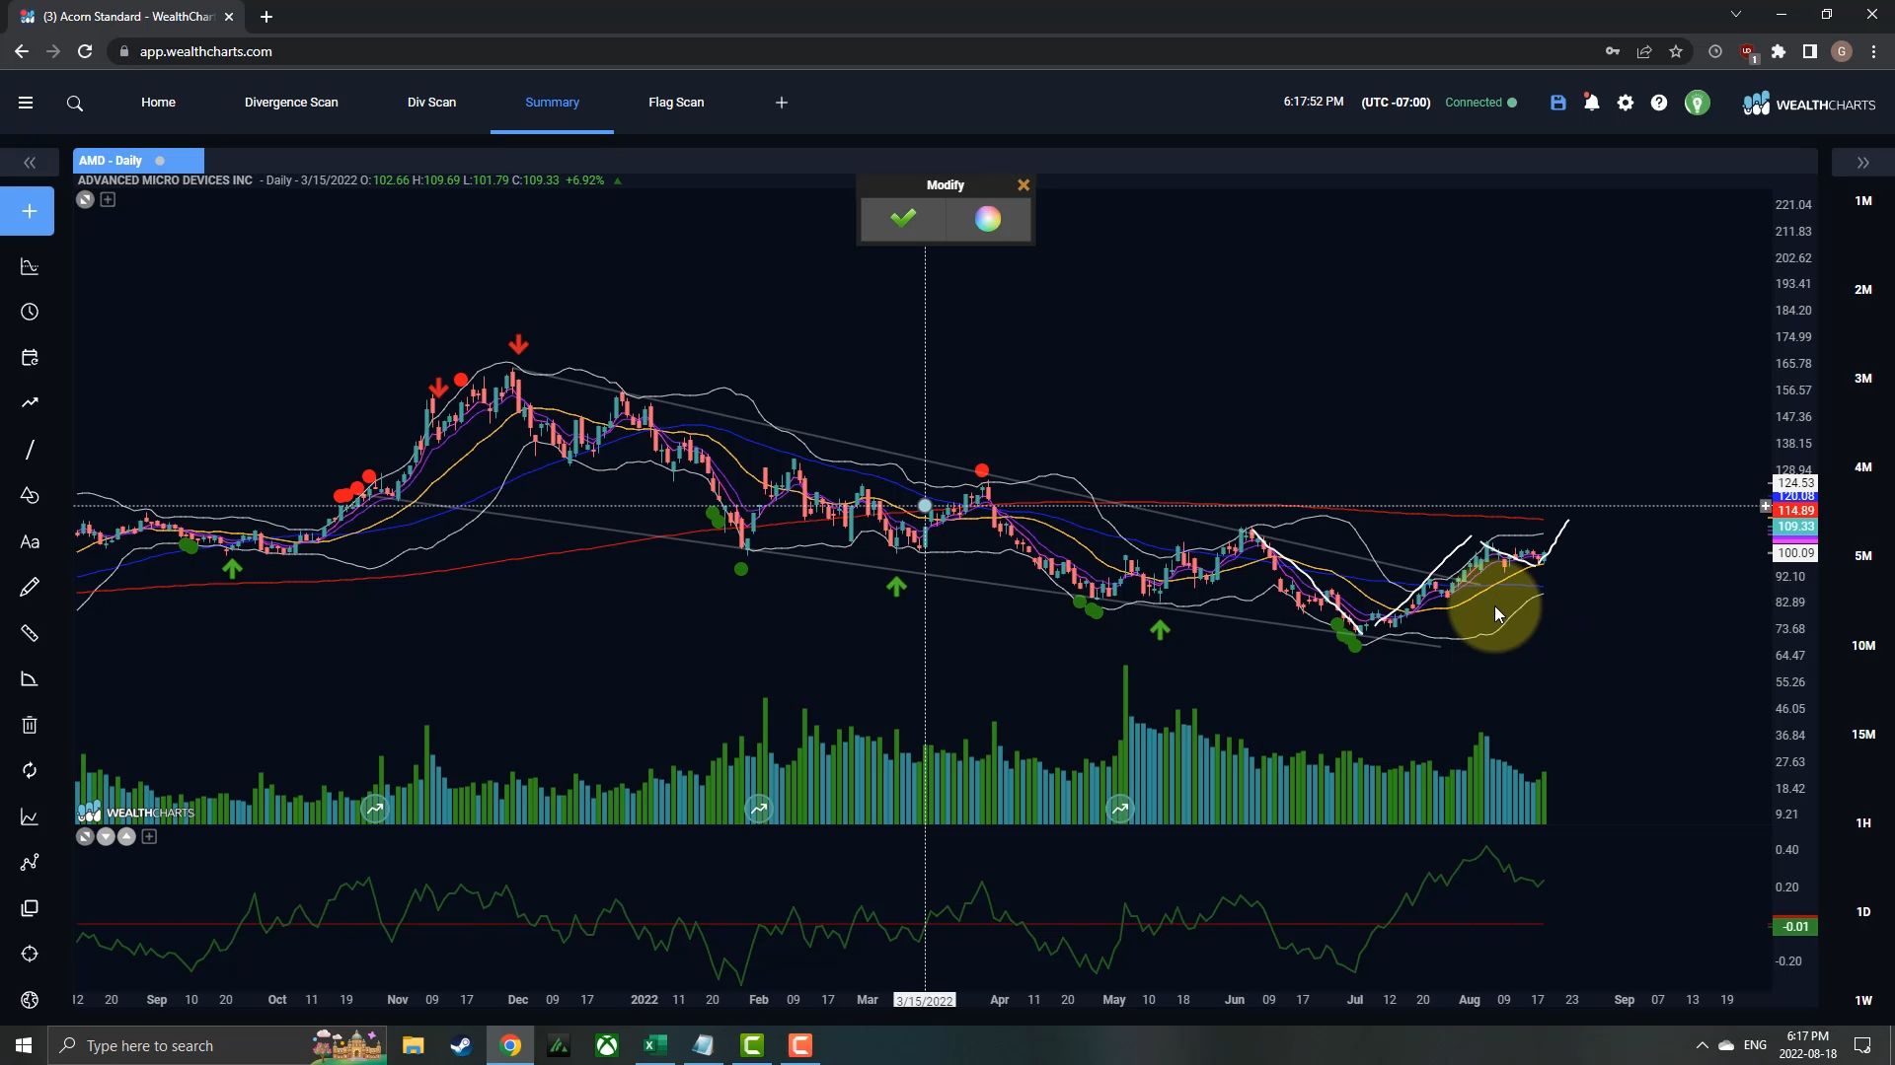1895x1065 pixels.
Task: Click the save workspace floppy icon
Action: tap(1558, 103)
